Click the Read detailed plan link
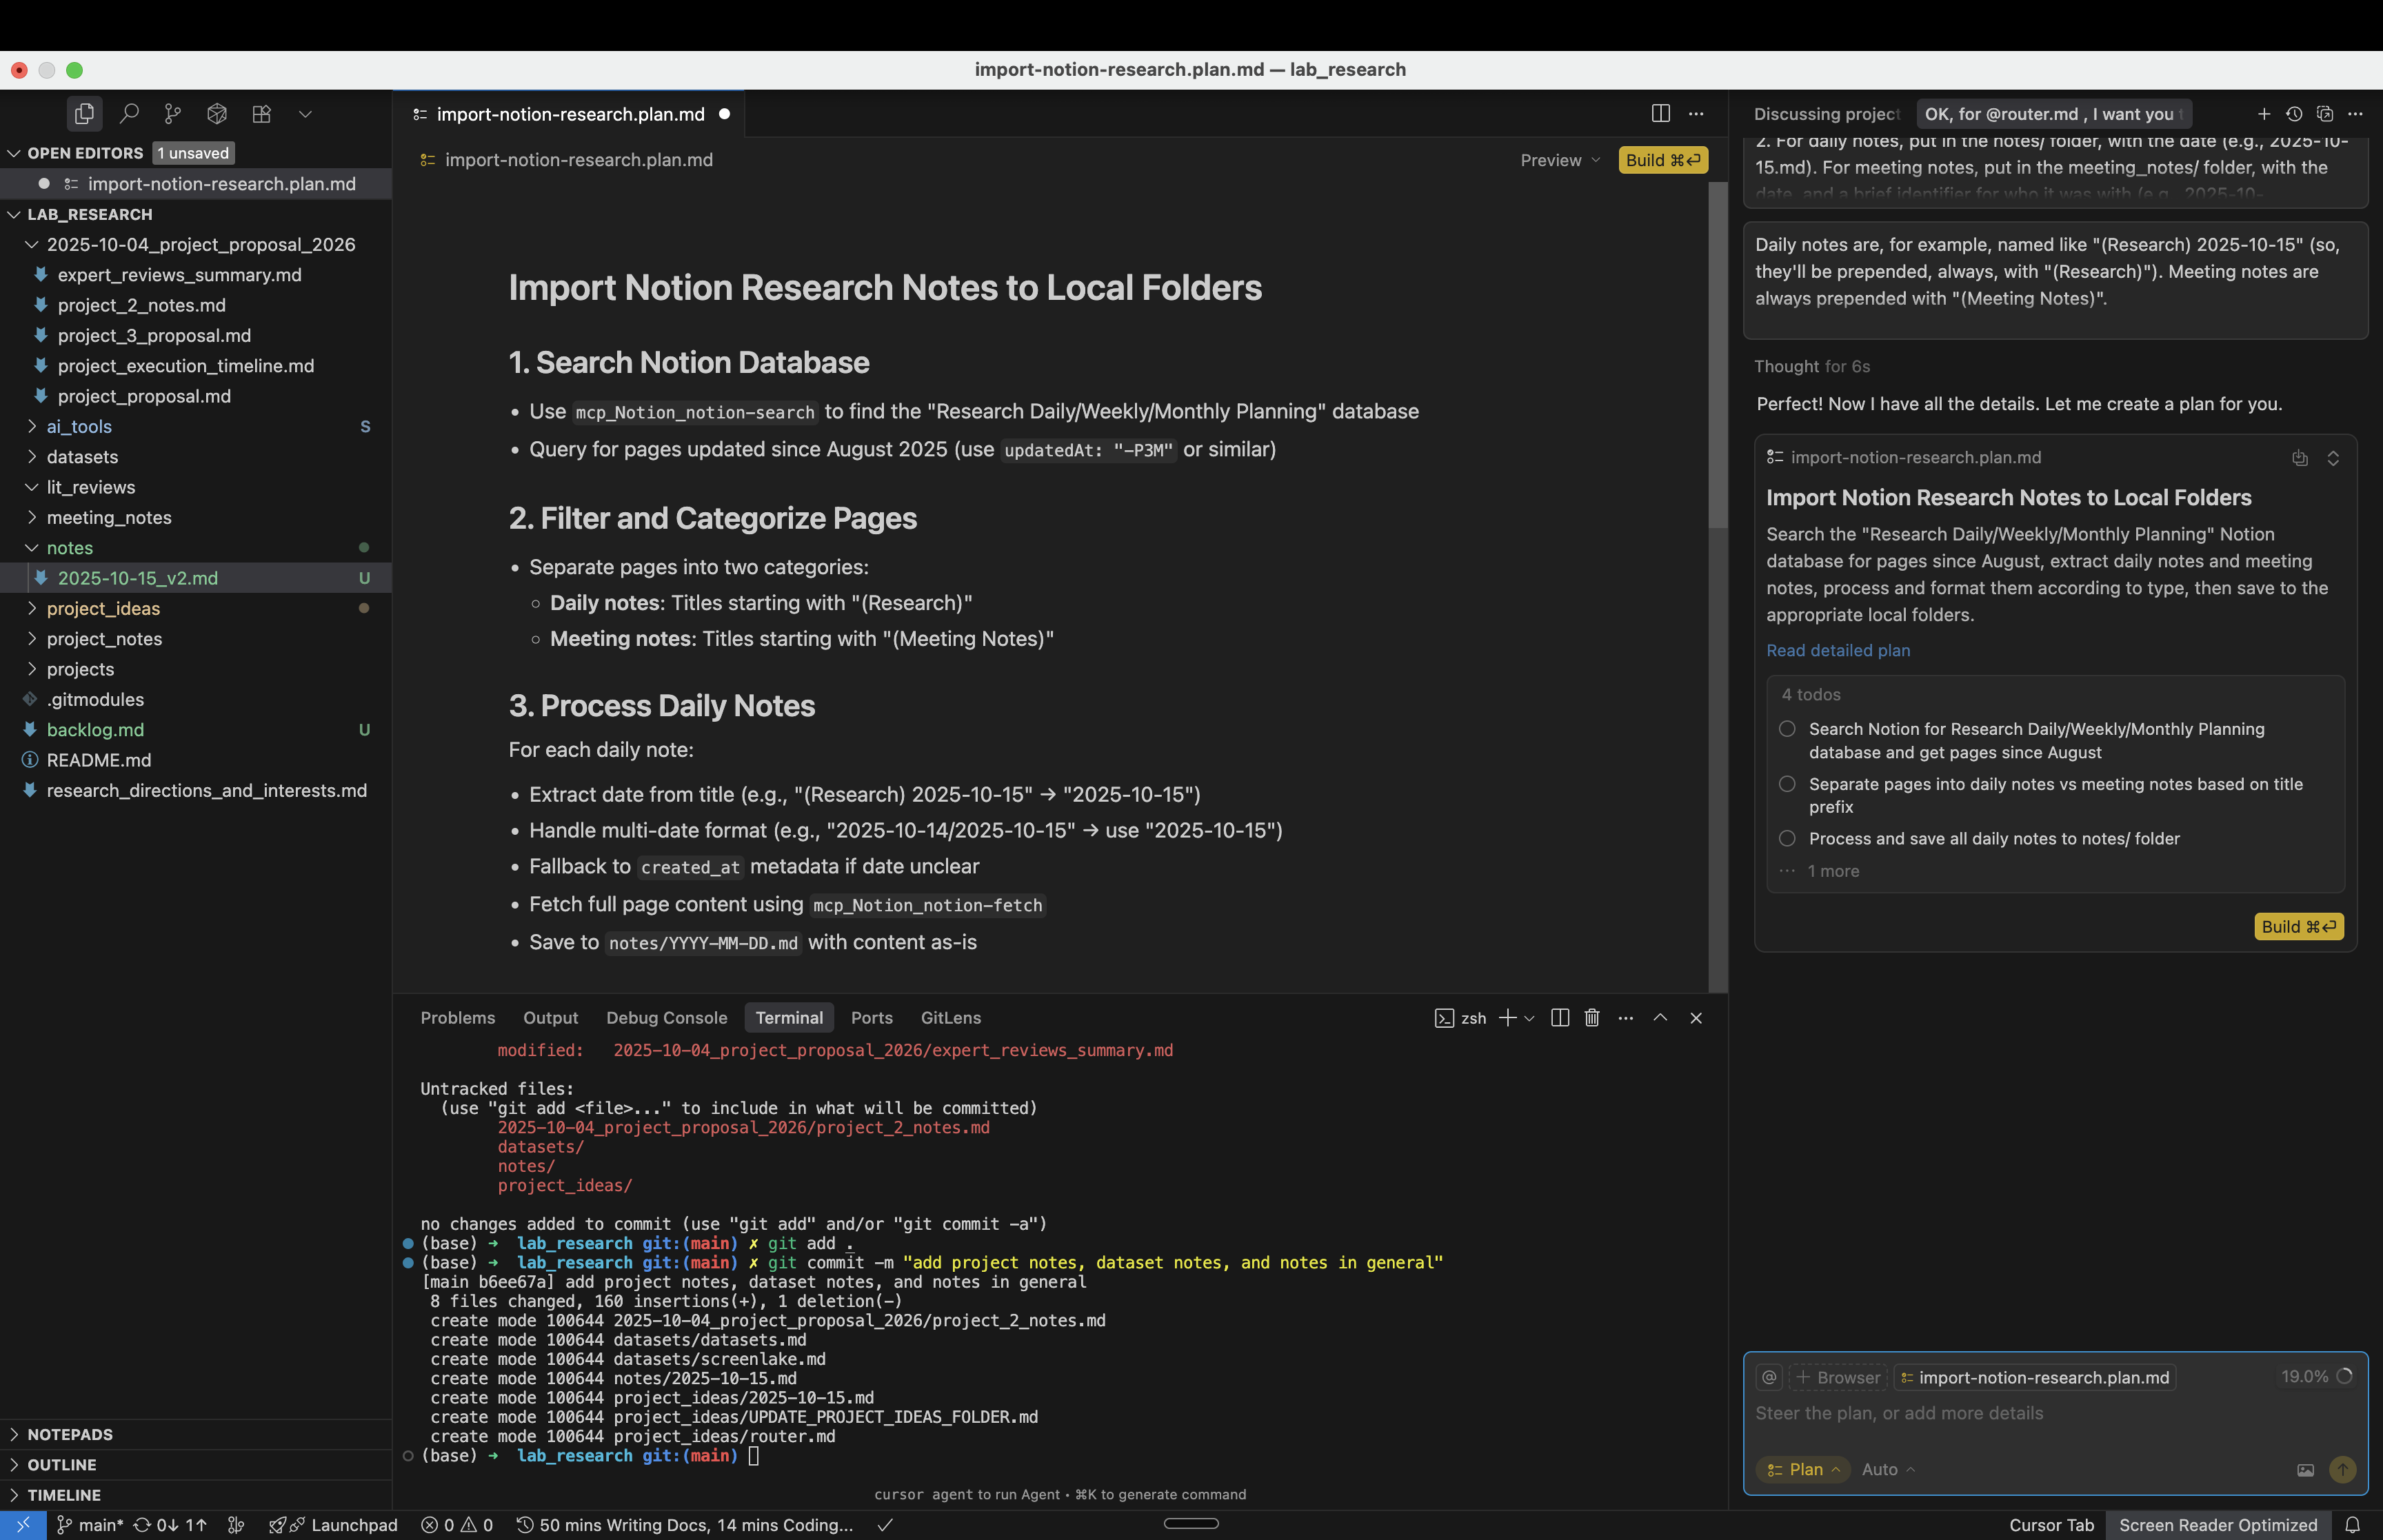 point(1837,650)
